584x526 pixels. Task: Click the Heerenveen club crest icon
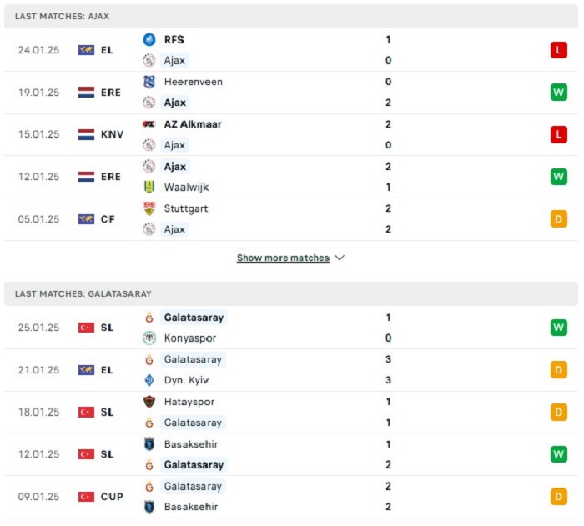point(149,82)
